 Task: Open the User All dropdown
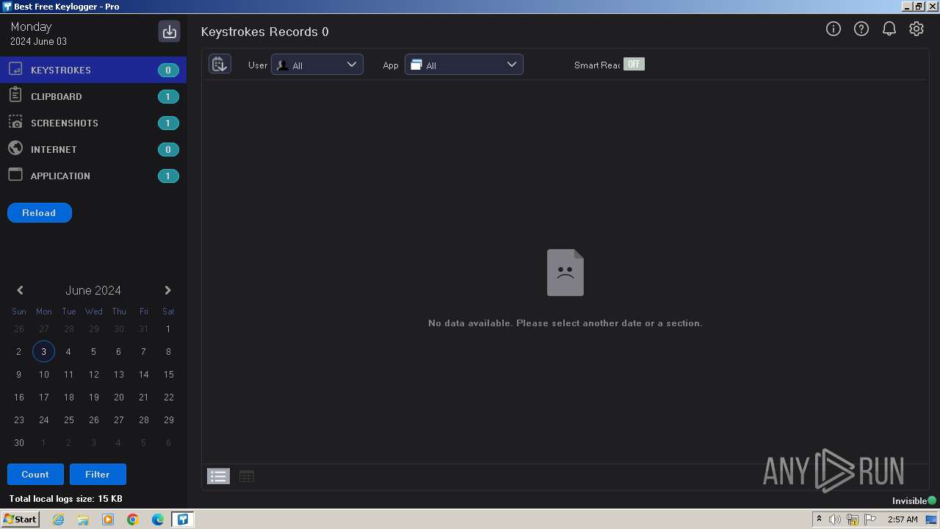(317, 65)
